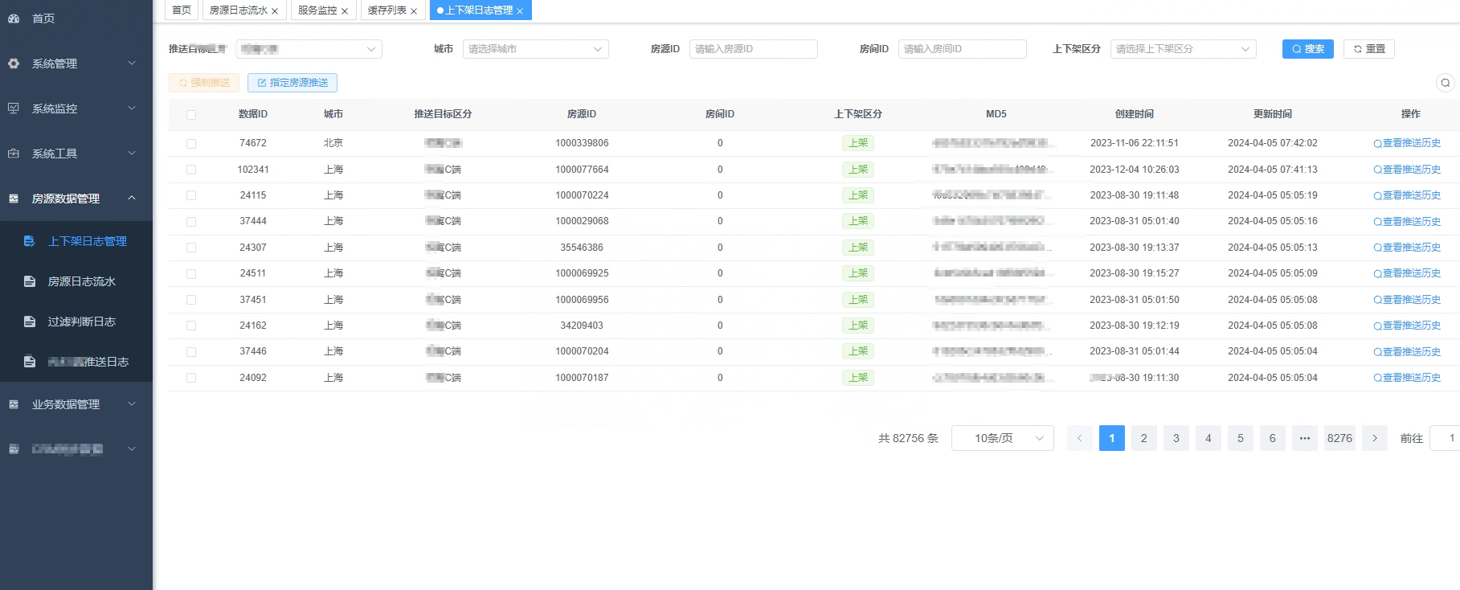Check the row with 数据ID 37446
Screen dimensions: 1460x590
(x=191, y=352)
